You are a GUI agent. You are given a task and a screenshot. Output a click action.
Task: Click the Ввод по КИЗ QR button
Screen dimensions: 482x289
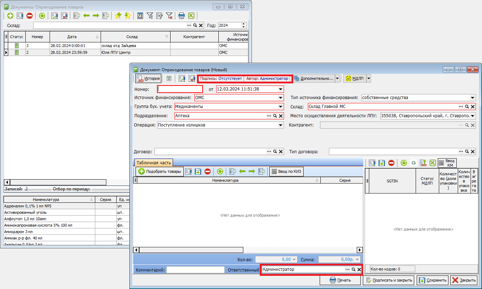tap(286, 171)
